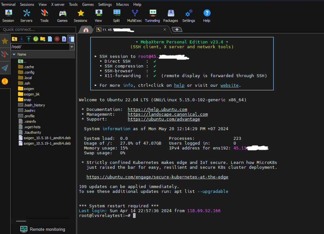Open the Session toolbar button
The image size is (324, 234).
(8, 16)
